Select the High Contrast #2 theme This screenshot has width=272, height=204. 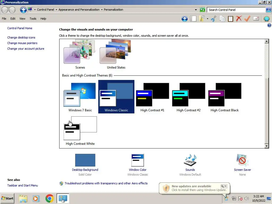(x=188, y=97)
